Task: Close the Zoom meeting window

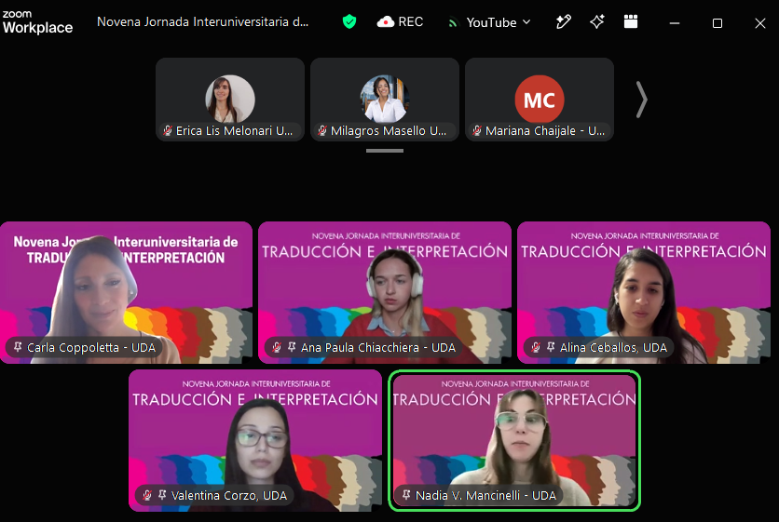Action: pyautogui.click(x=760, y=23)
